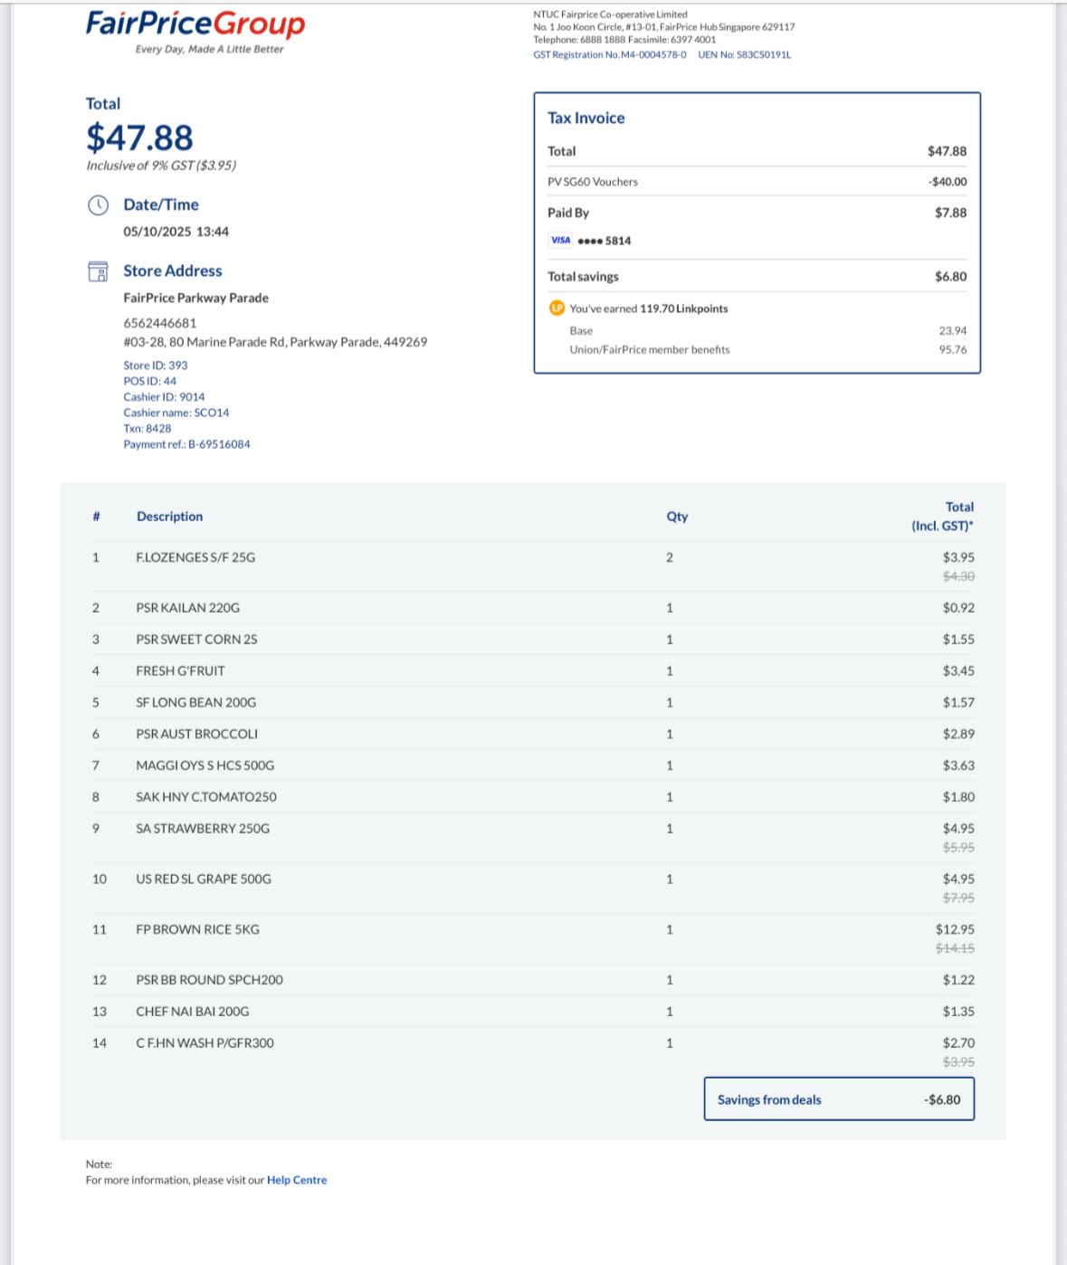
Task: Select the US RED SL GRAPE 500G row
Action: 533,888
